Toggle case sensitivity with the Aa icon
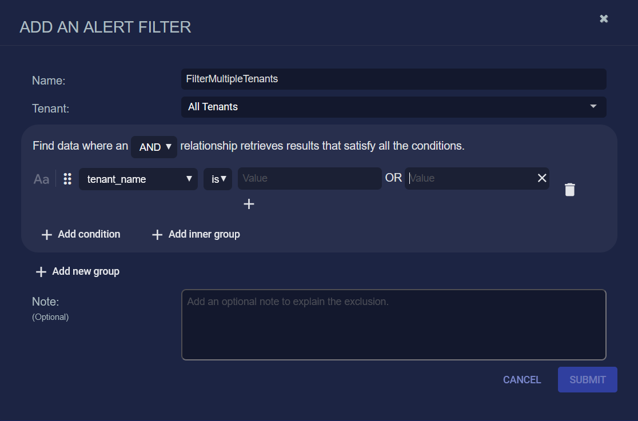Image resolution: width=638 pixels, height=421 pixels. pos(41,179)
